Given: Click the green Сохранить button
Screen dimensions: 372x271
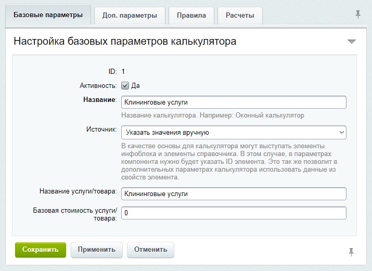Looking at the screenshot, I should [x=41, y=250].
